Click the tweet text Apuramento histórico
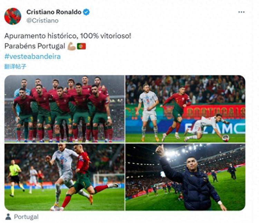Image resolution: width=259 pixels, height=223 pixels. click(40, 36)
